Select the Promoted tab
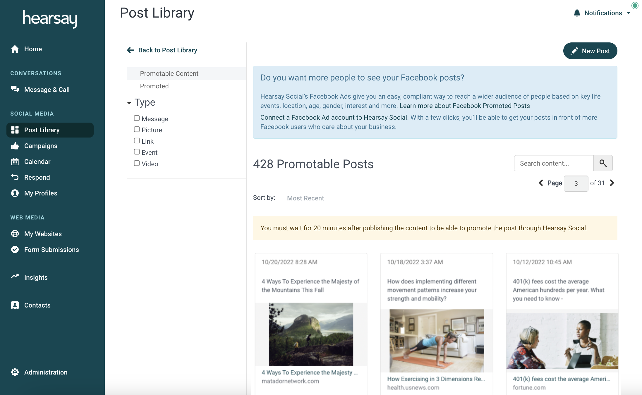The width and height of the screenshot is (642, 395). (x=154, y=86)
